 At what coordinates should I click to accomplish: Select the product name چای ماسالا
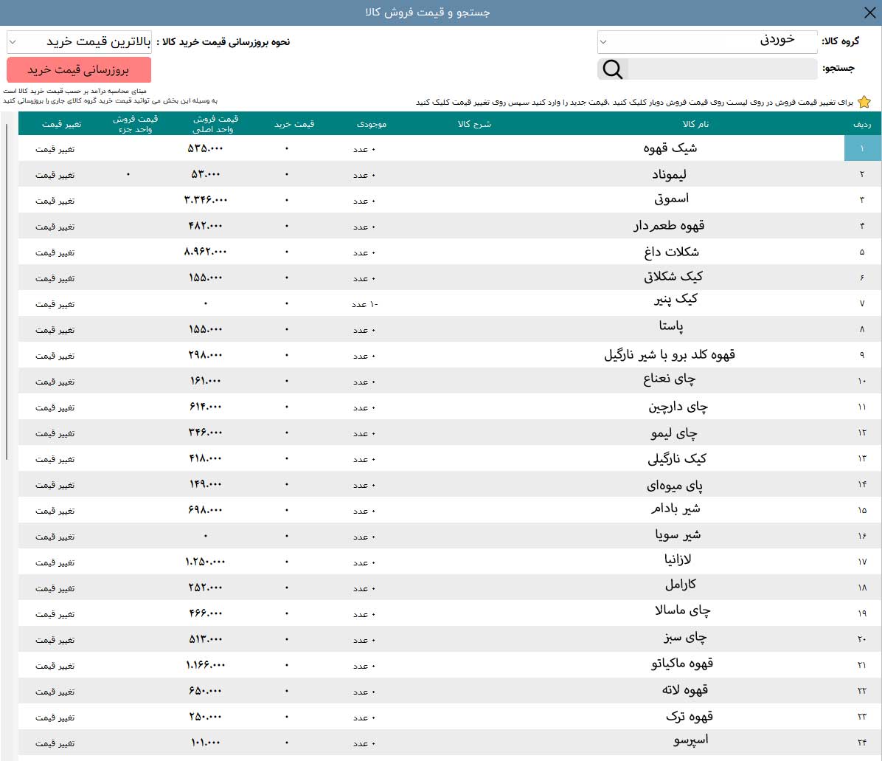tap(682, 610)
